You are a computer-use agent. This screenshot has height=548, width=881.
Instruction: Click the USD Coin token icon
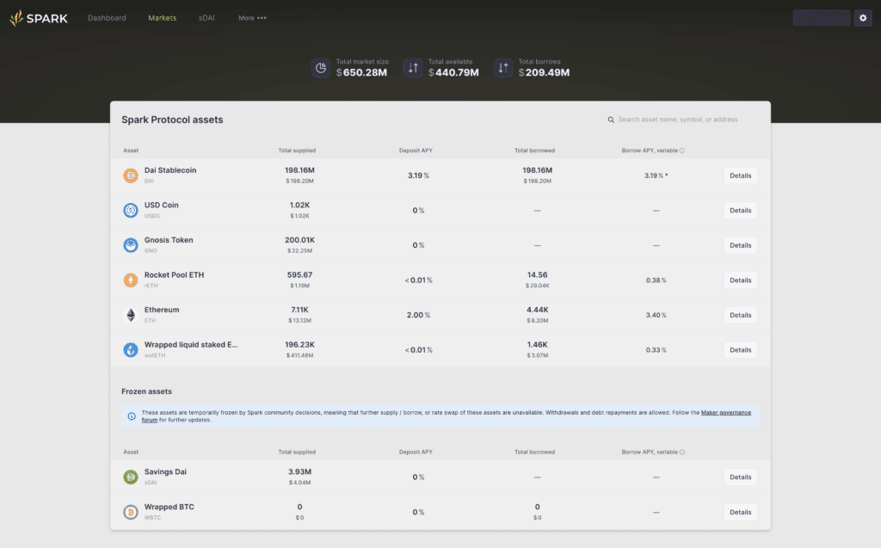(131, 210)
